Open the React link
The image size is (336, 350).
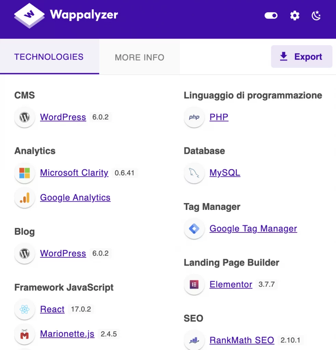(52, 309)
